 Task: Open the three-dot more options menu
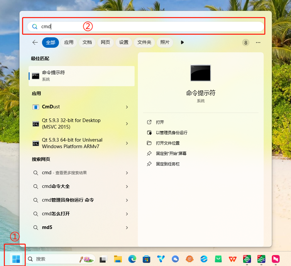258,42
